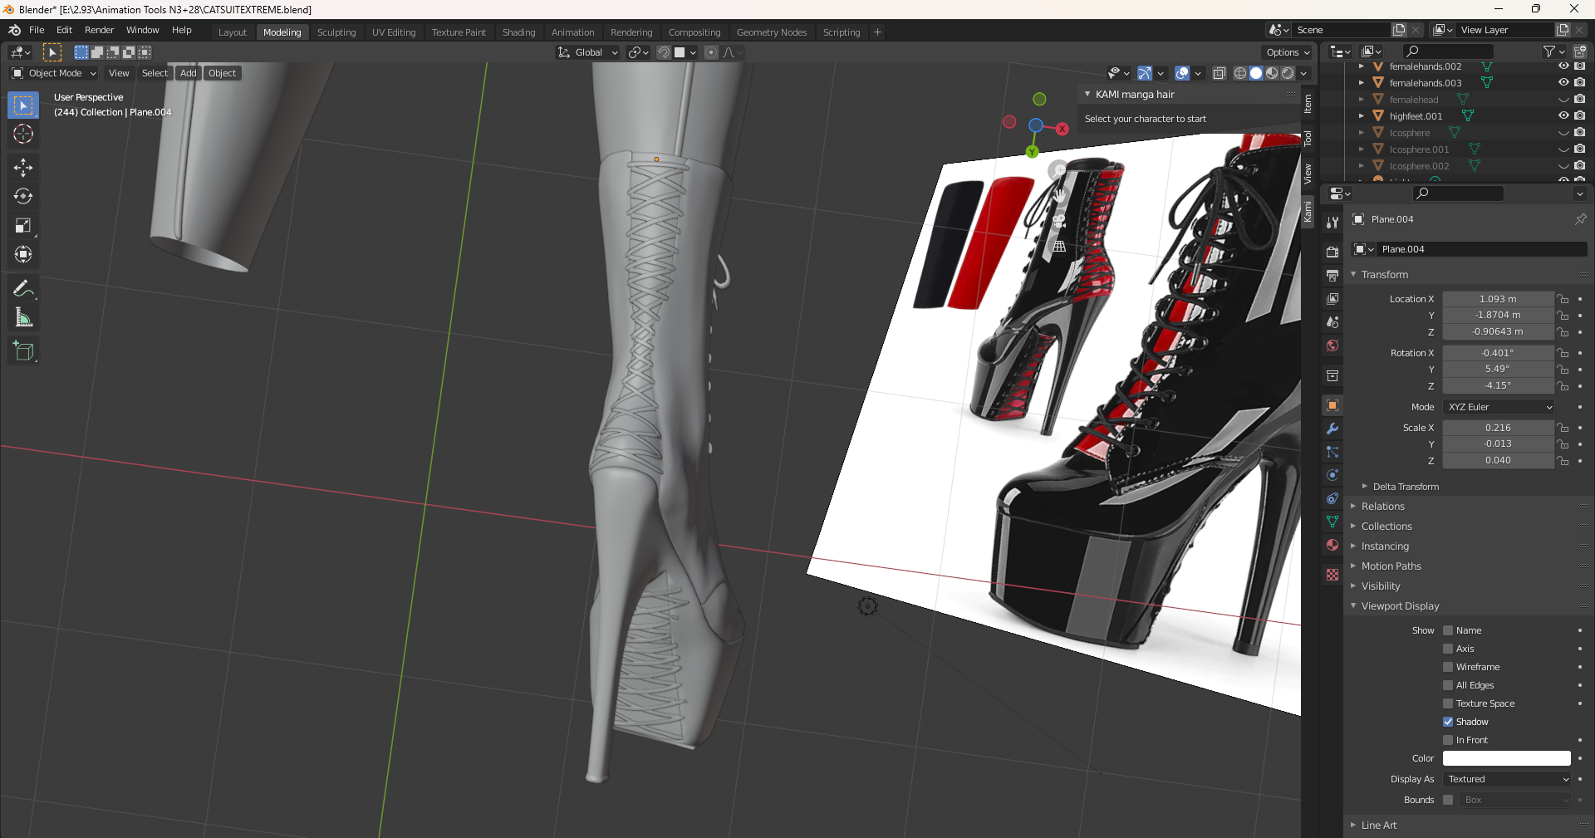
Task: Pick the Annotate pencil tool
Action: [x=23, y=289]
